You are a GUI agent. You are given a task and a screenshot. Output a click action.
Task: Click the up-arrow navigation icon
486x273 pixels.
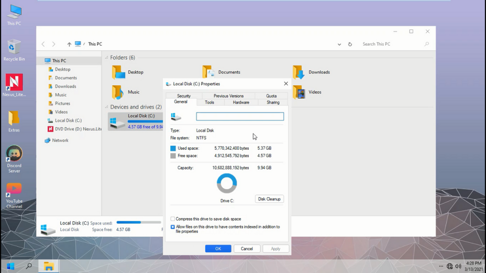coord(69,44)
